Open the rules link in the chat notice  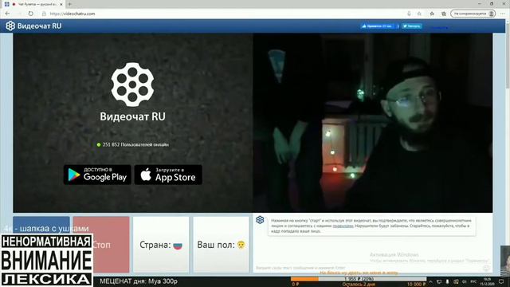[x=343, y=226]
